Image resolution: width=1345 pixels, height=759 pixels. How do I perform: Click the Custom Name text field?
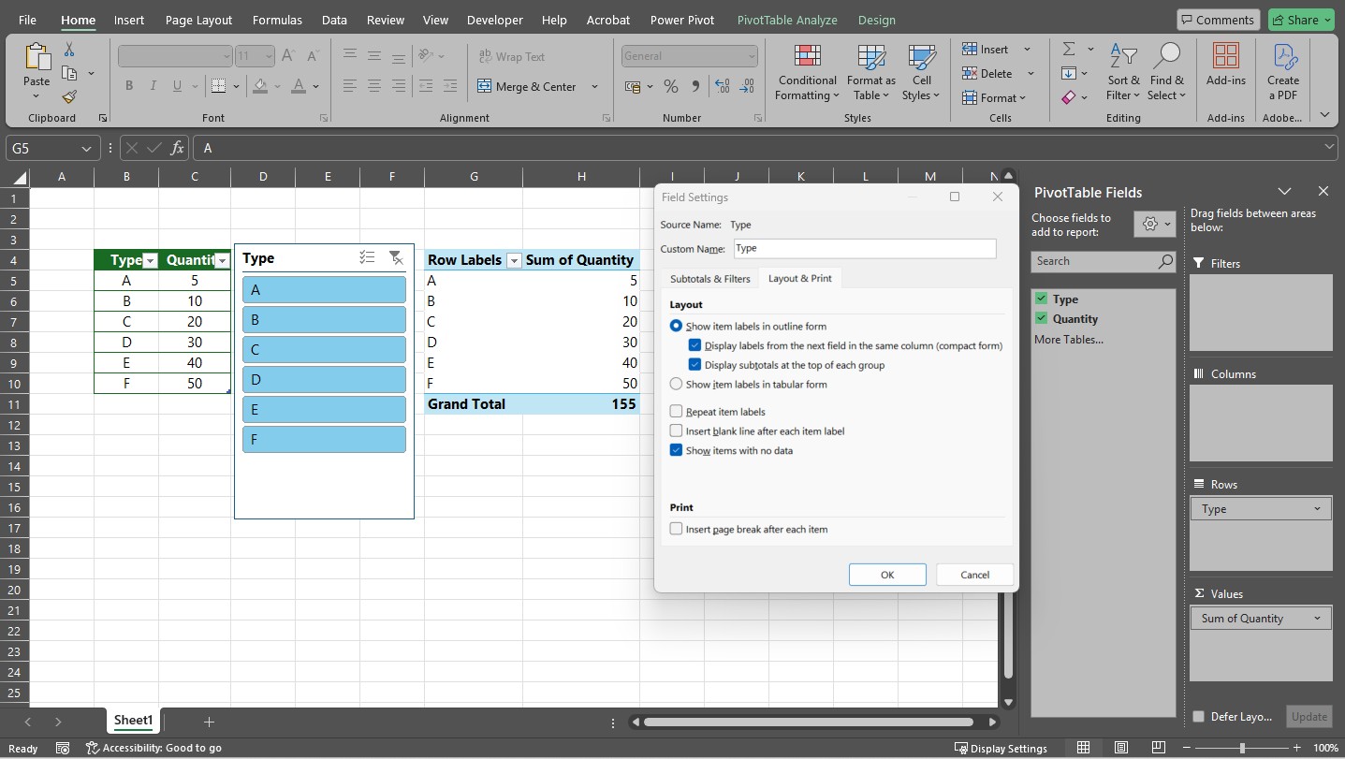coord(864,249)
